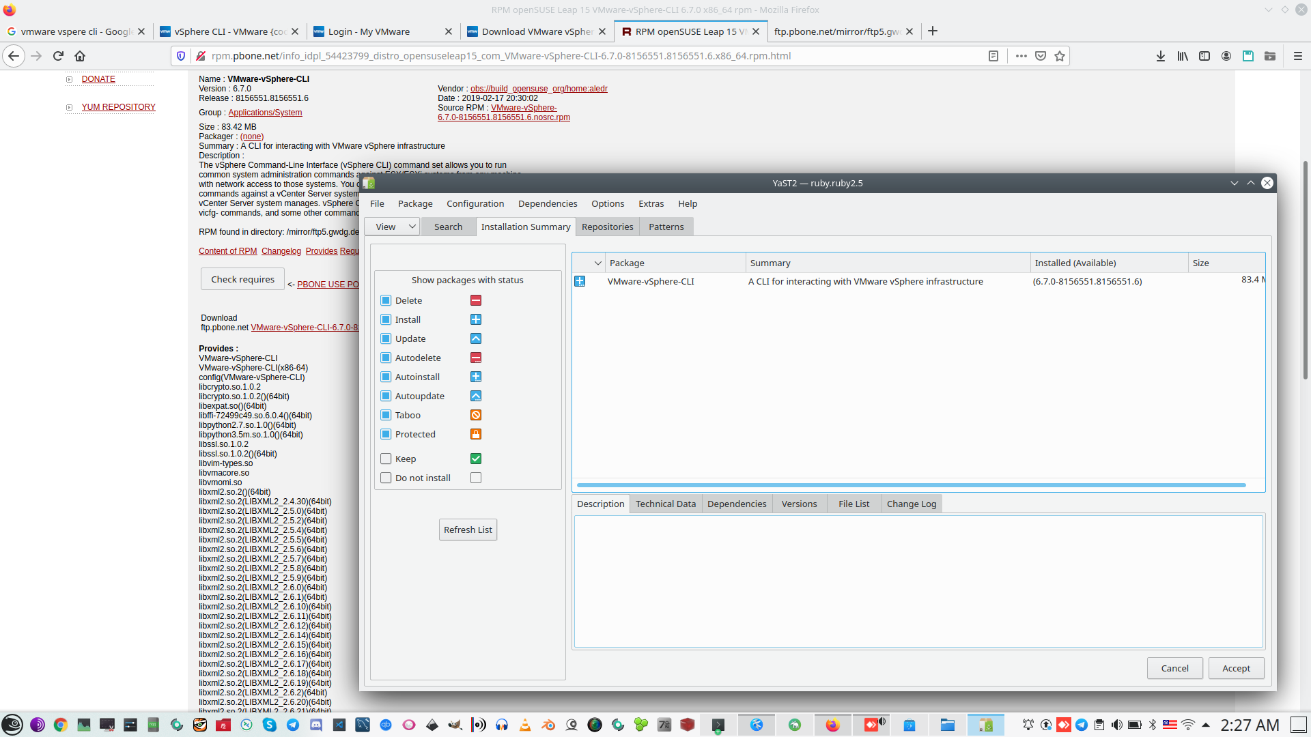Uncheck the Taboo status checkbox
This screenshot has width=1311, height=737.
pos(386,415)
